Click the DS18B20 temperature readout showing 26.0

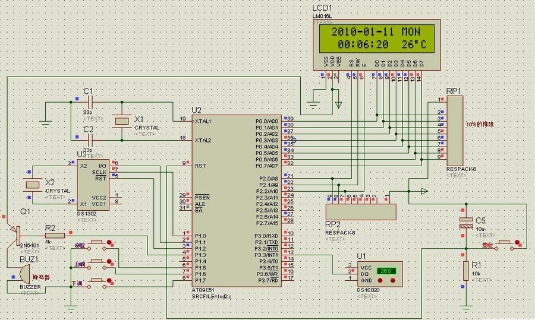pos(385,270)
